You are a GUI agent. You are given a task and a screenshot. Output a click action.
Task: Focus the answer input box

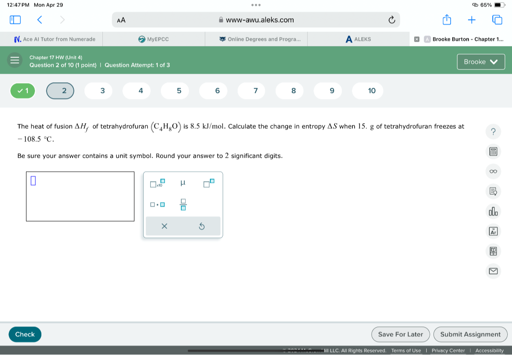pyautogui.click(x=80, y=196)
